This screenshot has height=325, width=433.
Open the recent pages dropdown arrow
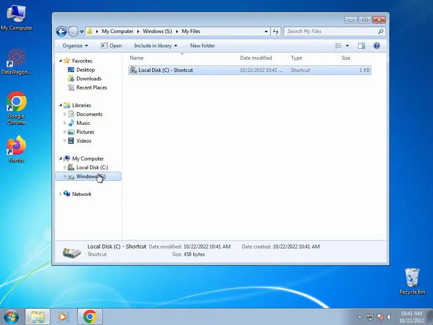[x=82, y=31]
